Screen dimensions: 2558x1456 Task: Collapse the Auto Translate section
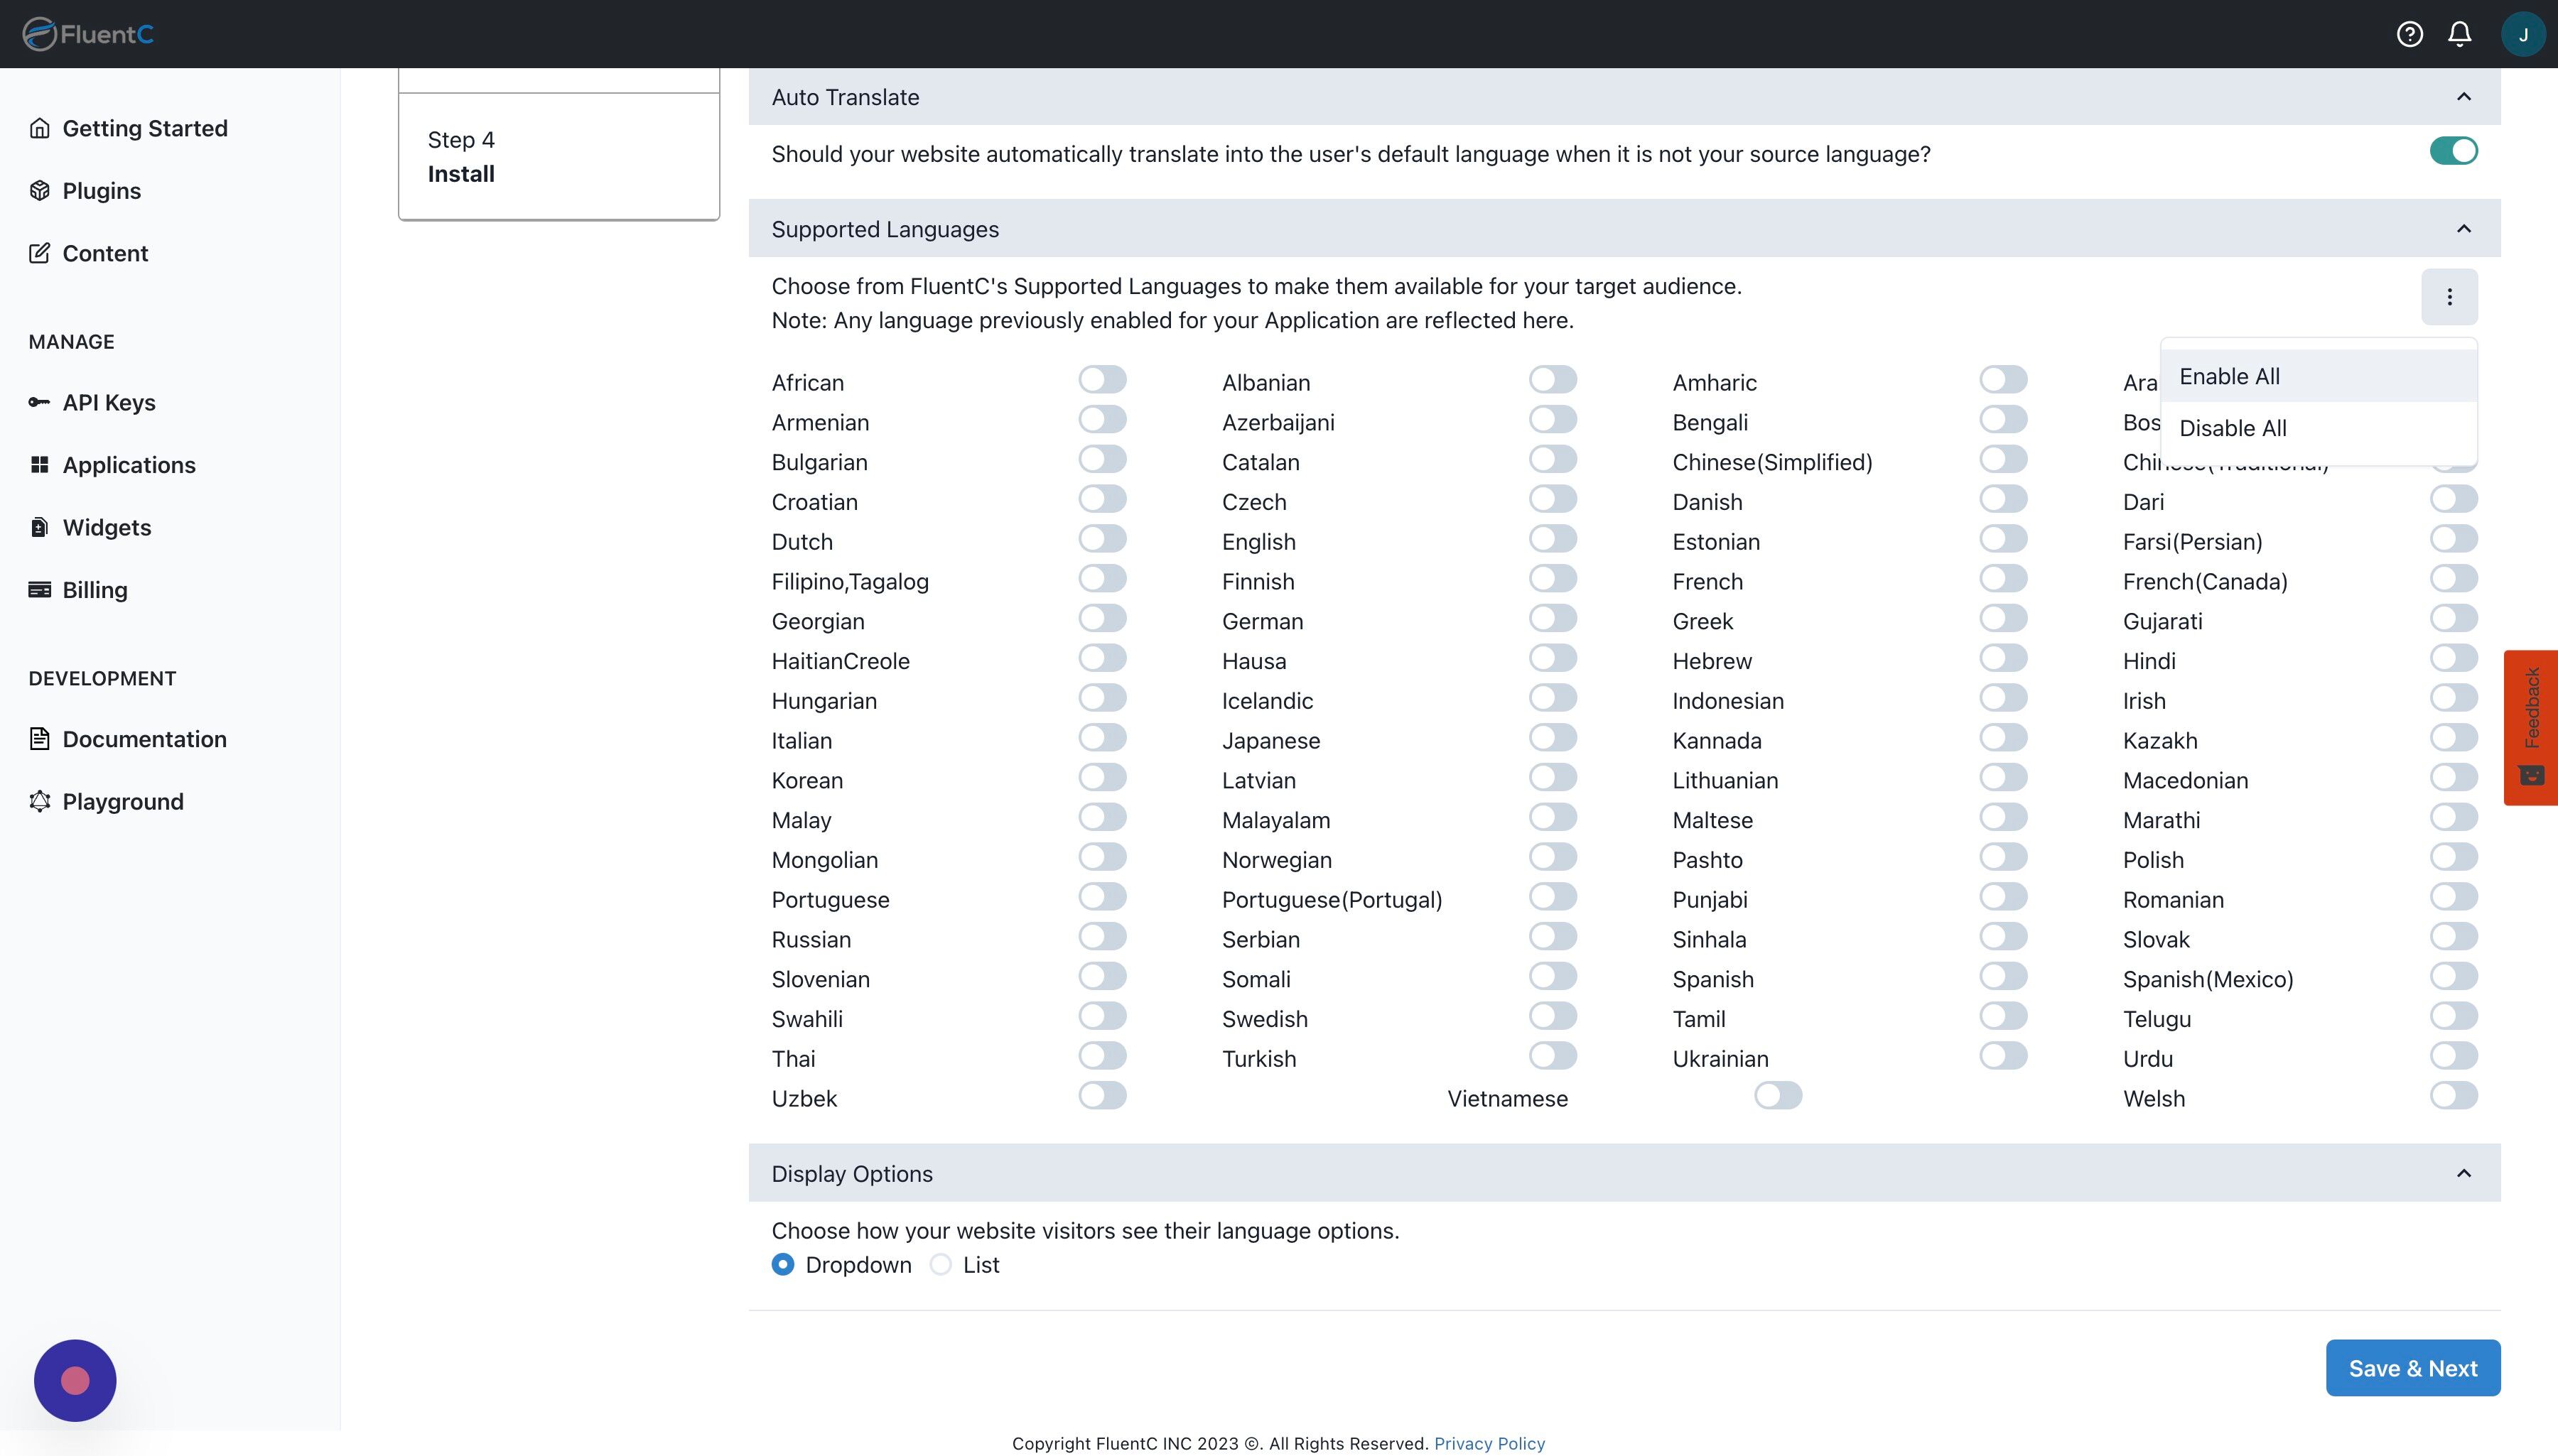click(2463, 97)
